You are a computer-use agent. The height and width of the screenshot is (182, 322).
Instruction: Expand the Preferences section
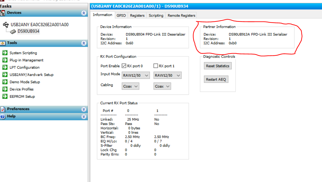point(84,109)
